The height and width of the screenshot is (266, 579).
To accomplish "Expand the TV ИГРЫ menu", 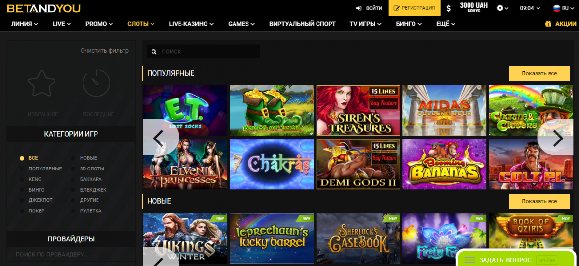I will click(366, 24).
